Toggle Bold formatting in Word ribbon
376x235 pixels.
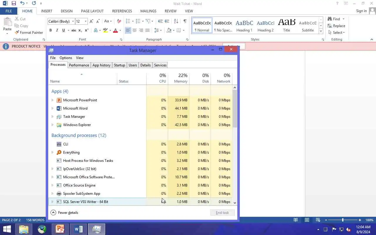pos(51,30)
